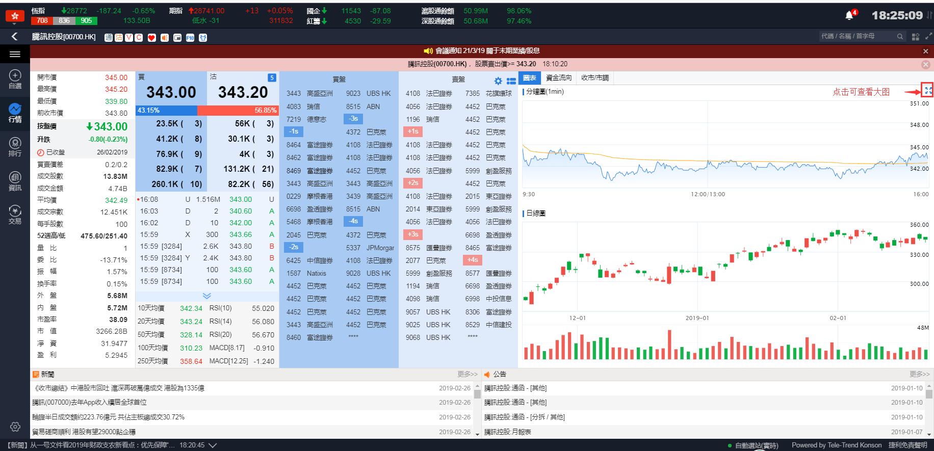Image resolution: width=934 pixels, height=451 pixels.
Task: Click ask price 343.20 in 沽 panel
Action: (243, 92)
